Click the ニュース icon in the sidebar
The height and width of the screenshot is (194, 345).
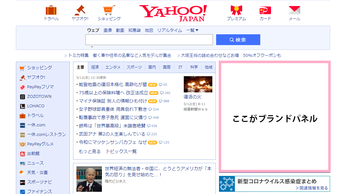23,164
